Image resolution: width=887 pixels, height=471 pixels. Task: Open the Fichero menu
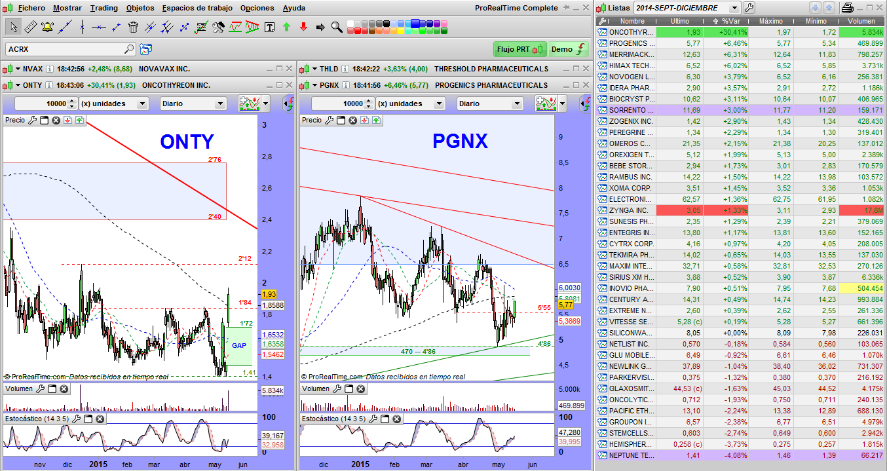pyautogui.click(x=32, y=8)
